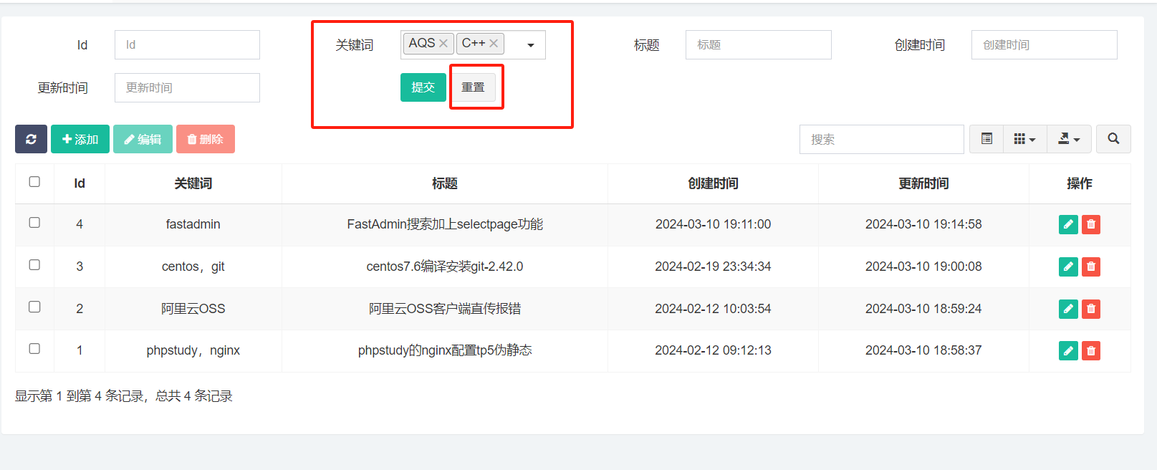Delete the fastadmin row with trash icon

click(1091, 224)
